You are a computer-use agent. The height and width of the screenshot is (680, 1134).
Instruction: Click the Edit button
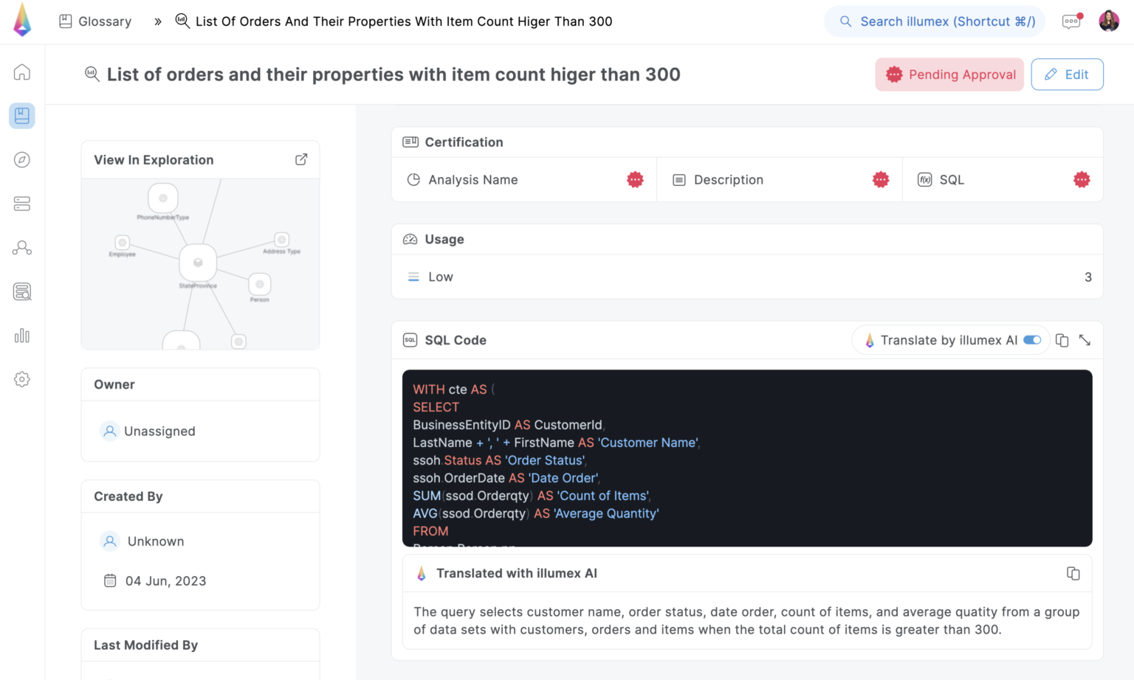(x=1067, y=74)
